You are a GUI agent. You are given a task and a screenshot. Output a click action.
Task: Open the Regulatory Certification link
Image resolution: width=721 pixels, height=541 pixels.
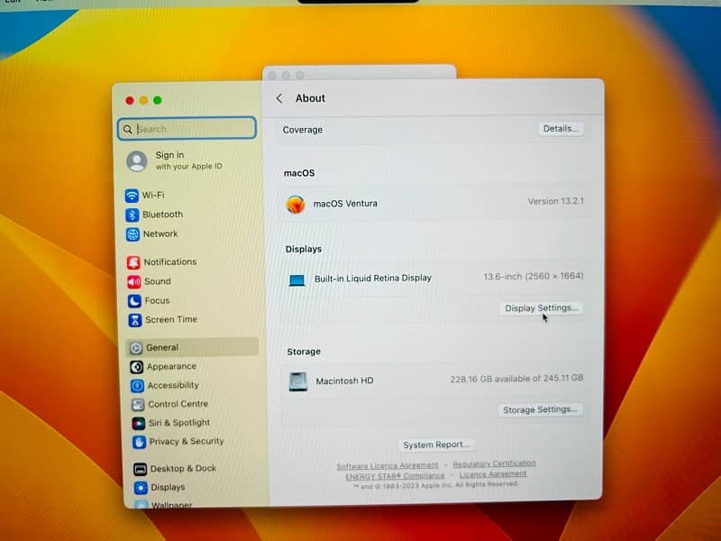494,463
